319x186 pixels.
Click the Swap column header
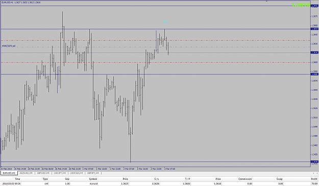click(x=280, y=179)
